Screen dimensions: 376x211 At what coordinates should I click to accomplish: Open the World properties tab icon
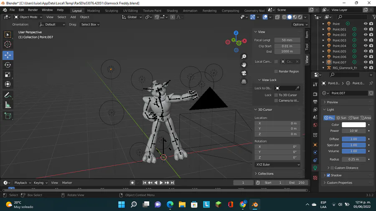[x=315, y=125]
